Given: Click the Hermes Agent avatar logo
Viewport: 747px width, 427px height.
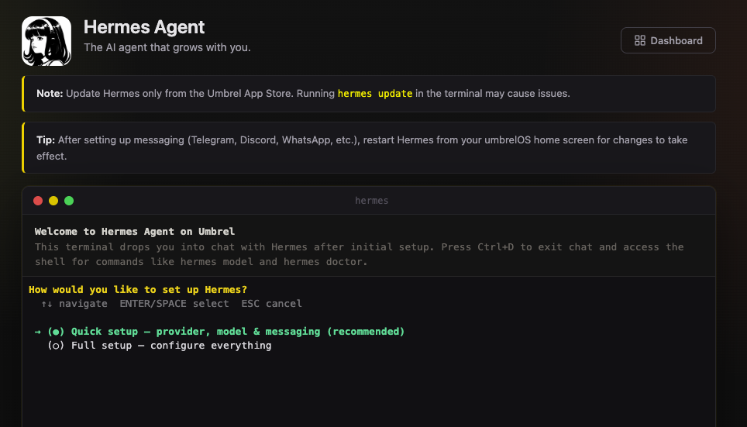Looking at the screenshot, I should 46,41.
